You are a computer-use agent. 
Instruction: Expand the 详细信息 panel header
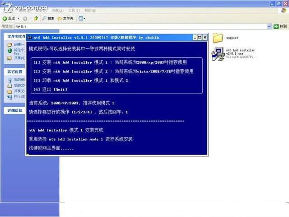(15, 110)
